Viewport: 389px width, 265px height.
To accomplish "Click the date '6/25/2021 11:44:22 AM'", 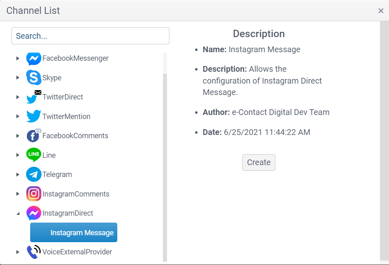I will [267, 132].
